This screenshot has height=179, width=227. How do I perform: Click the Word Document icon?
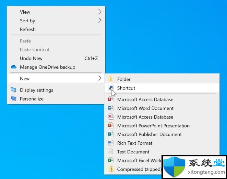(x=111, y=108)
